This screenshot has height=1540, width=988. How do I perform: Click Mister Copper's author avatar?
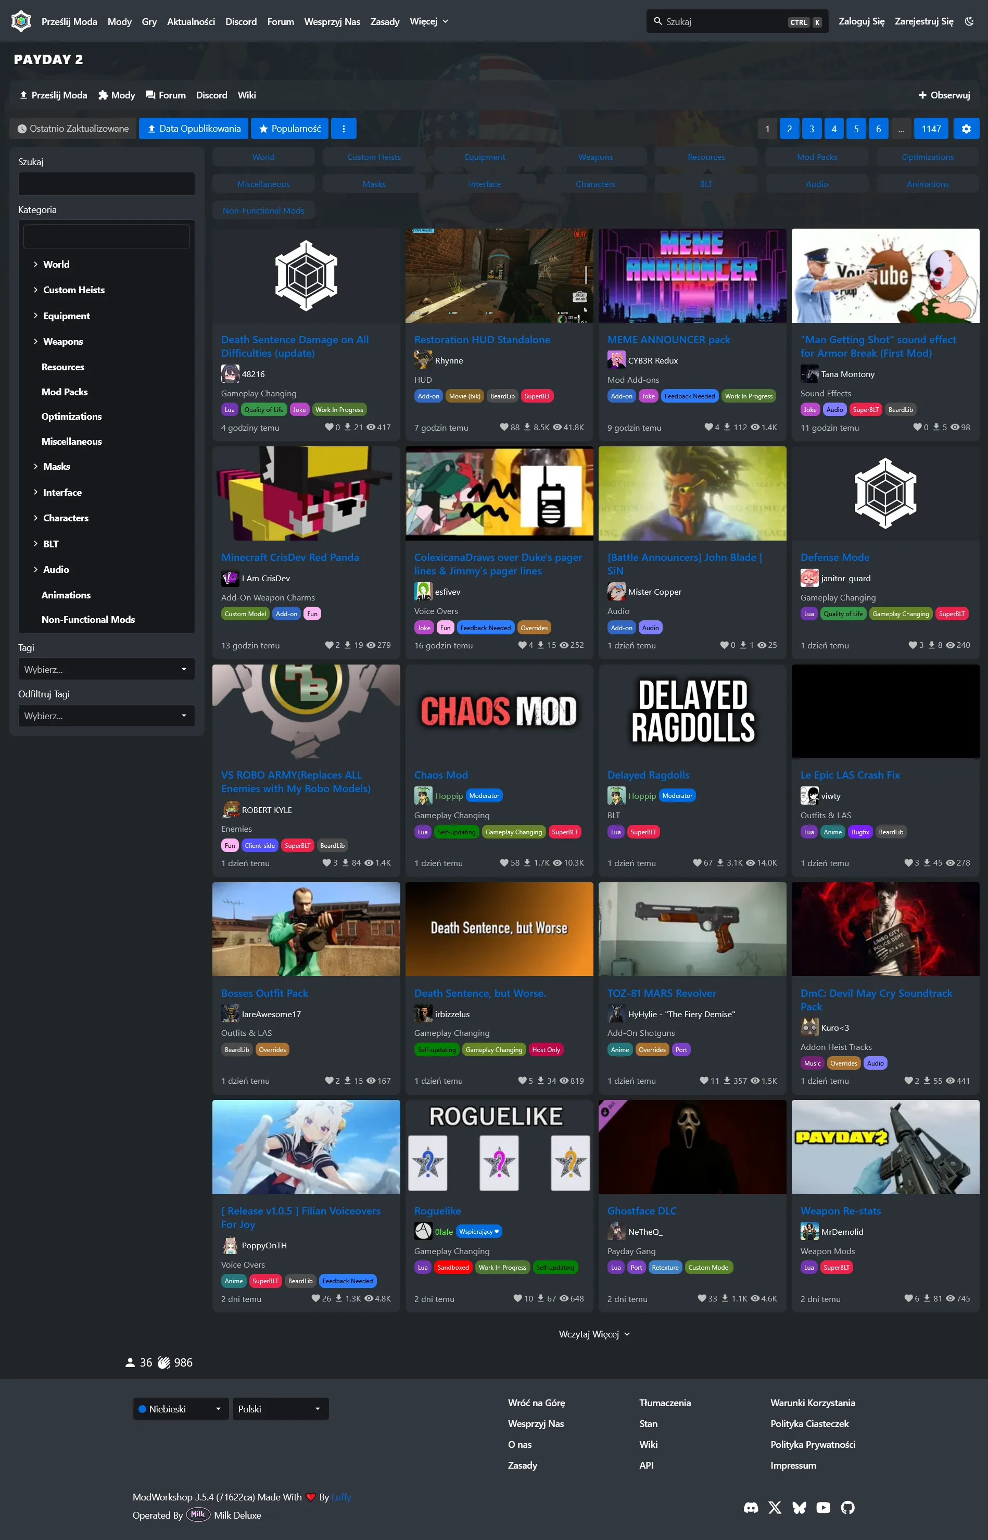click(616, 591)
